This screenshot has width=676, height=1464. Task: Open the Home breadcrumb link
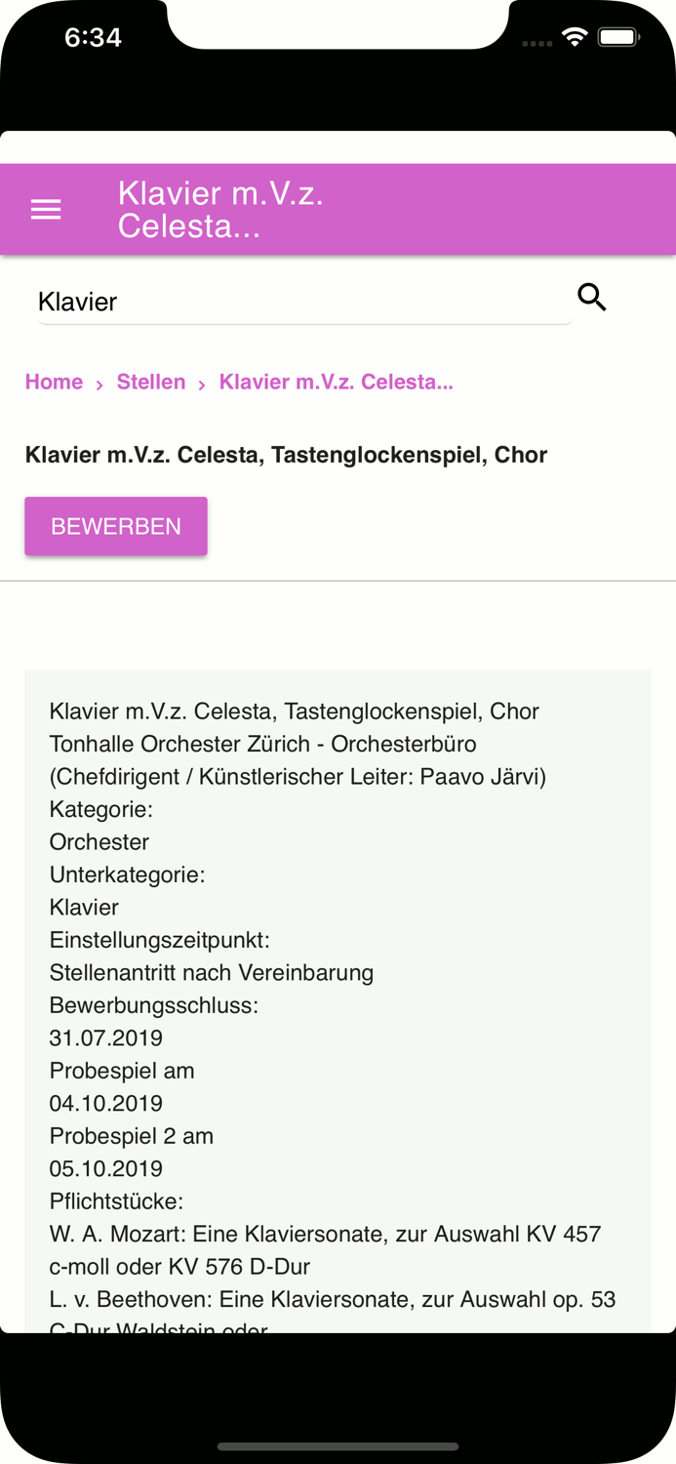click(54, 382)
